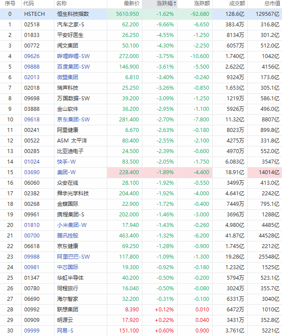Select 瑞声科技 stock row
This screenshot has width=282, height=336.
pyautogui.click(x=141, y=88)
